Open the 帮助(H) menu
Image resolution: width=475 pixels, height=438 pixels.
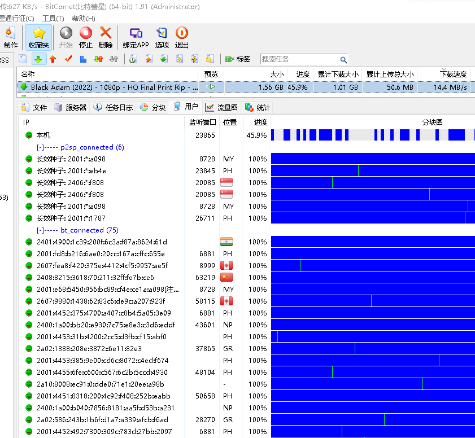(x=84, y=19)
